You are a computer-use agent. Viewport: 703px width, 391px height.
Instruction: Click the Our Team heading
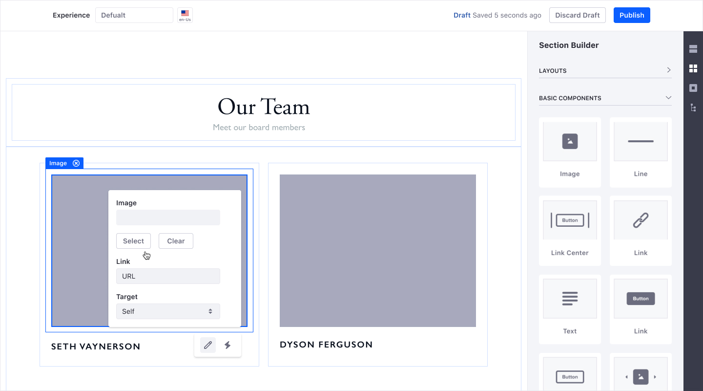(x=264, y=107)
